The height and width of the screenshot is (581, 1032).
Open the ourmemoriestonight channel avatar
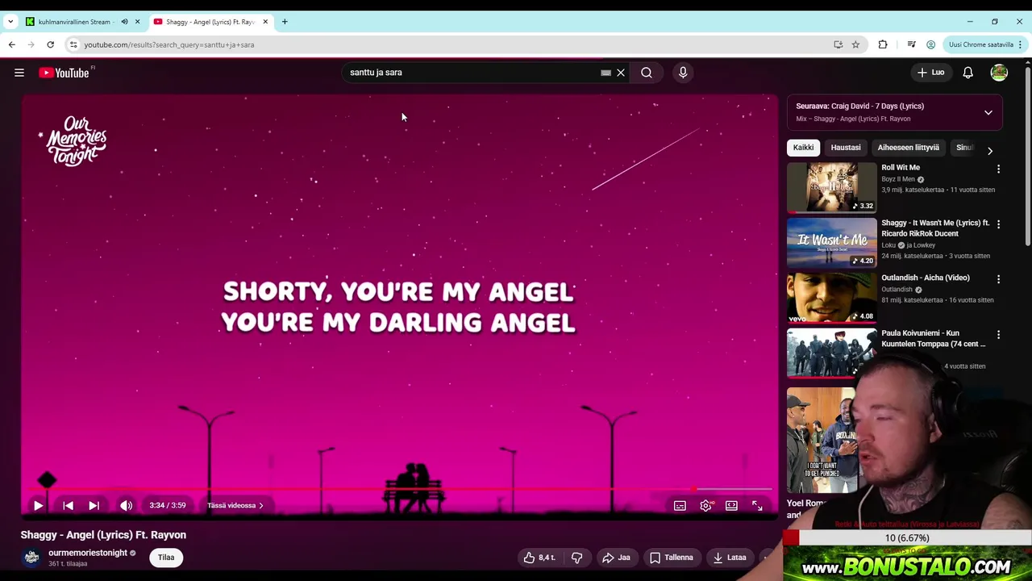pyautogui.click(x=31, y=558)
